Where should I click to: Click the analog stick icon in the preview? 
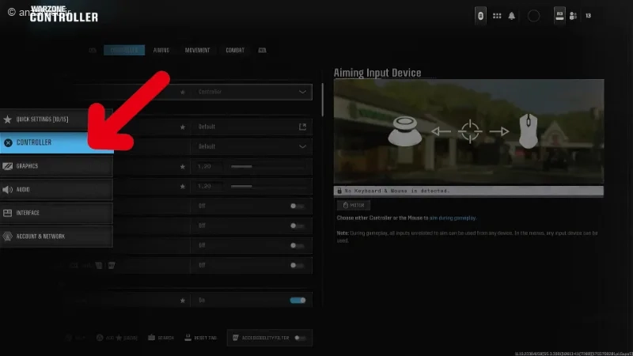pyautogui.click(x=405, y=131)
